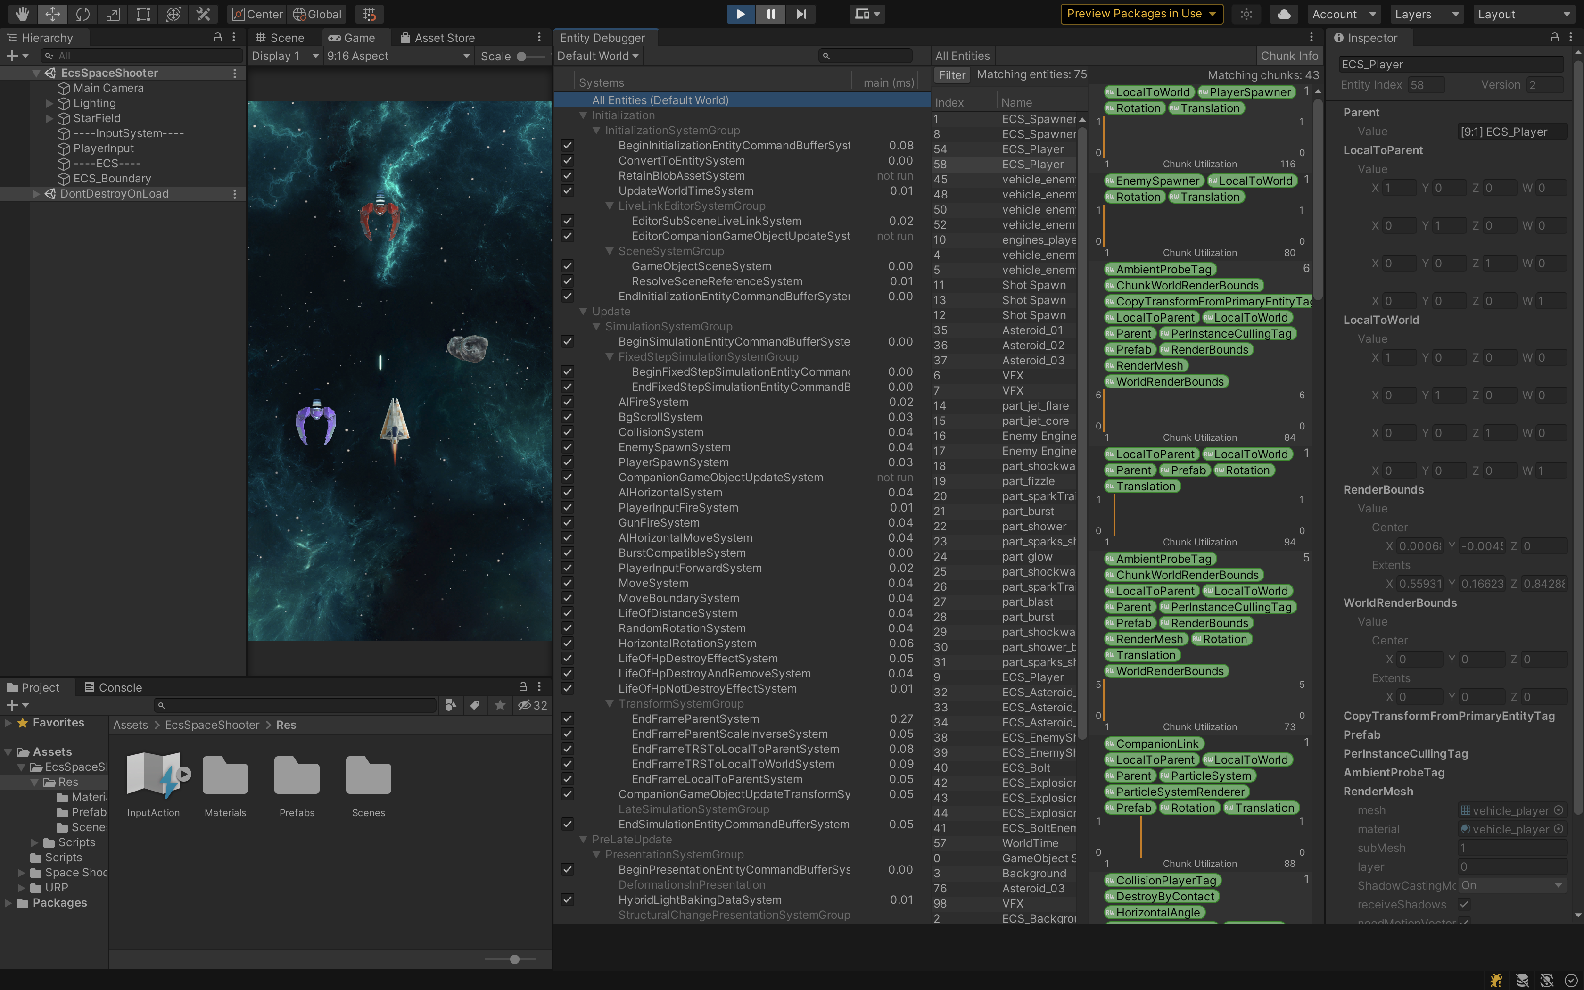Expand the Lighting object in Hierarchy
Image resolution: width=1584 pixels, height=990 pixels.
click(x=50, y=103)
